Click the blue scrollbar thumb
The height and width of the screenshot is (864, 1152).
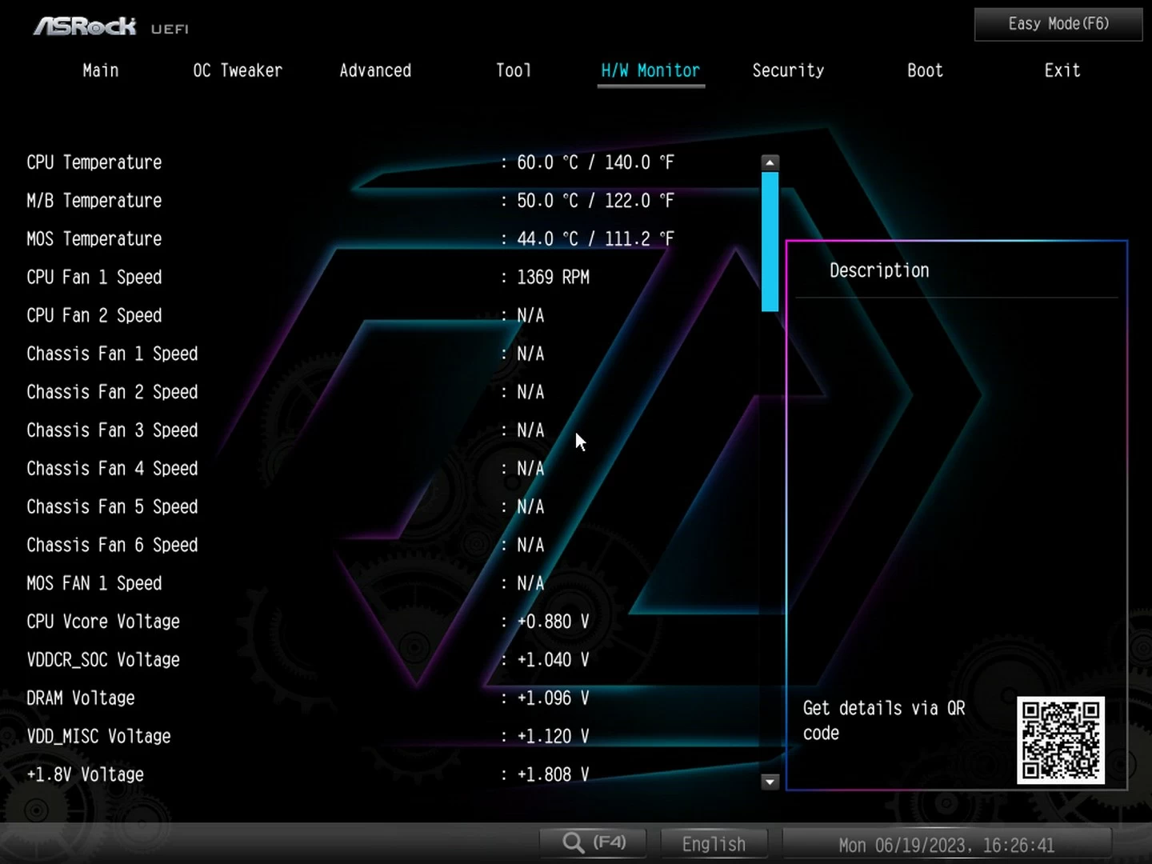pos(770,241)
